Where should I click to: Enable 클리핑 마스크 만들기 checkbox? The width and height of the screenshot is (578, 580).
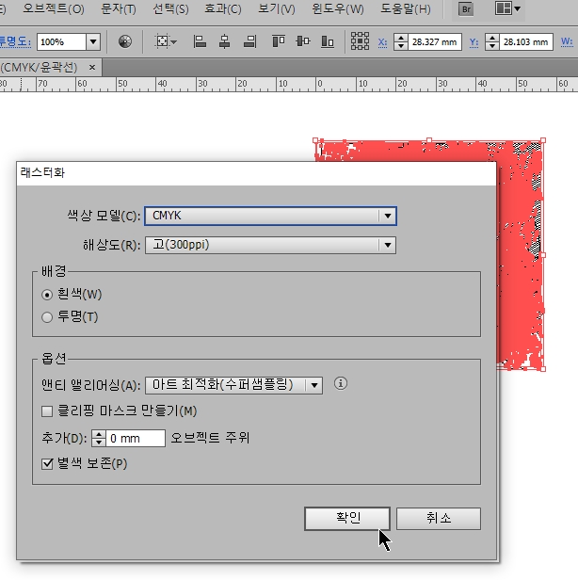click(47, 411)
